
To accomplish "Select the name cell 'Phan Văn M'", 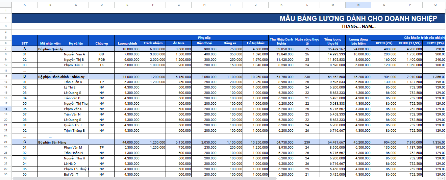I will 76,148.
